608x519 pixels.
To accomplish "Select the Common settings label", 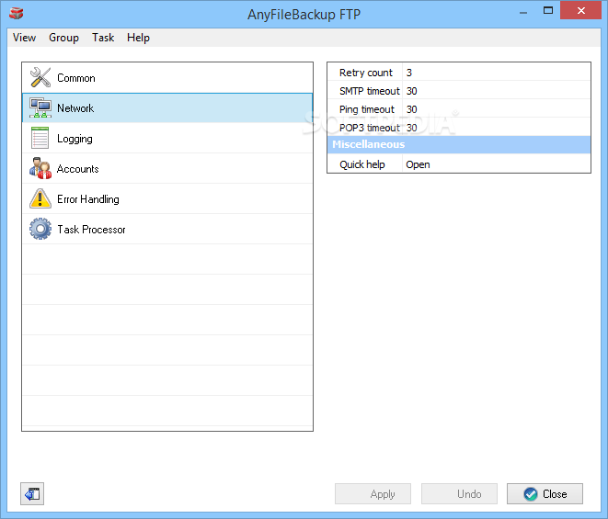I will pyautogui.click(x=76, y=78).
